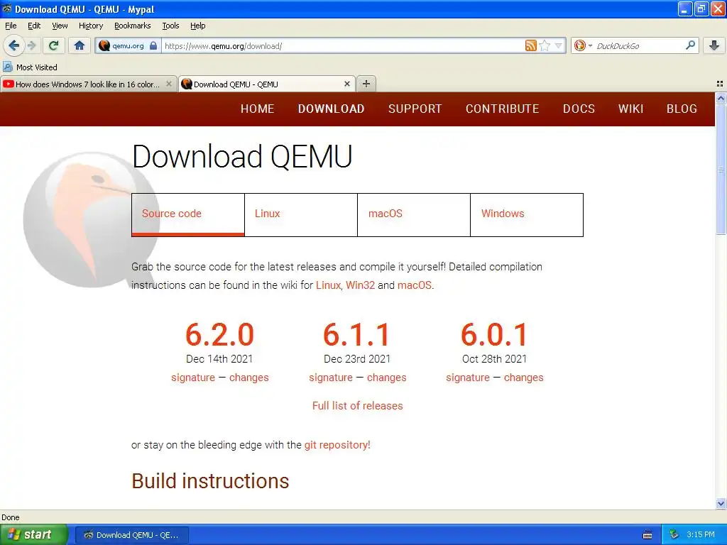
Task: Click the scrollbar up arrow
Action: pos(721,98)
